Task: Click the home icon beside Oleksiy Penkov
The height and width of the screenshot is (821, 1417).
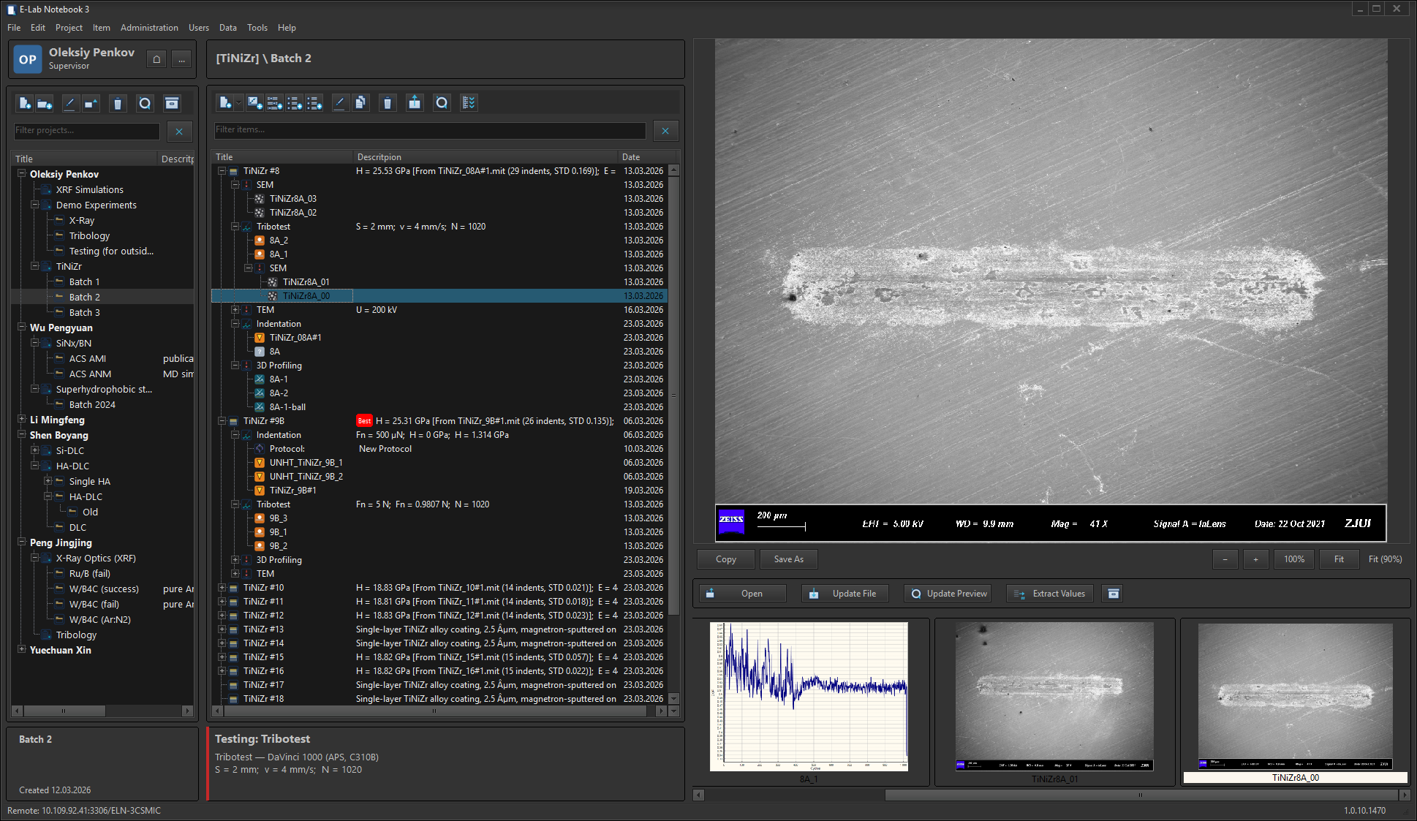Action: pos(156,59)
